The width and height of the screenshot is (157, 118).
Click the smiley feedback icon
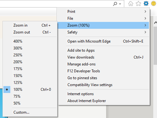tap(154, 3)
